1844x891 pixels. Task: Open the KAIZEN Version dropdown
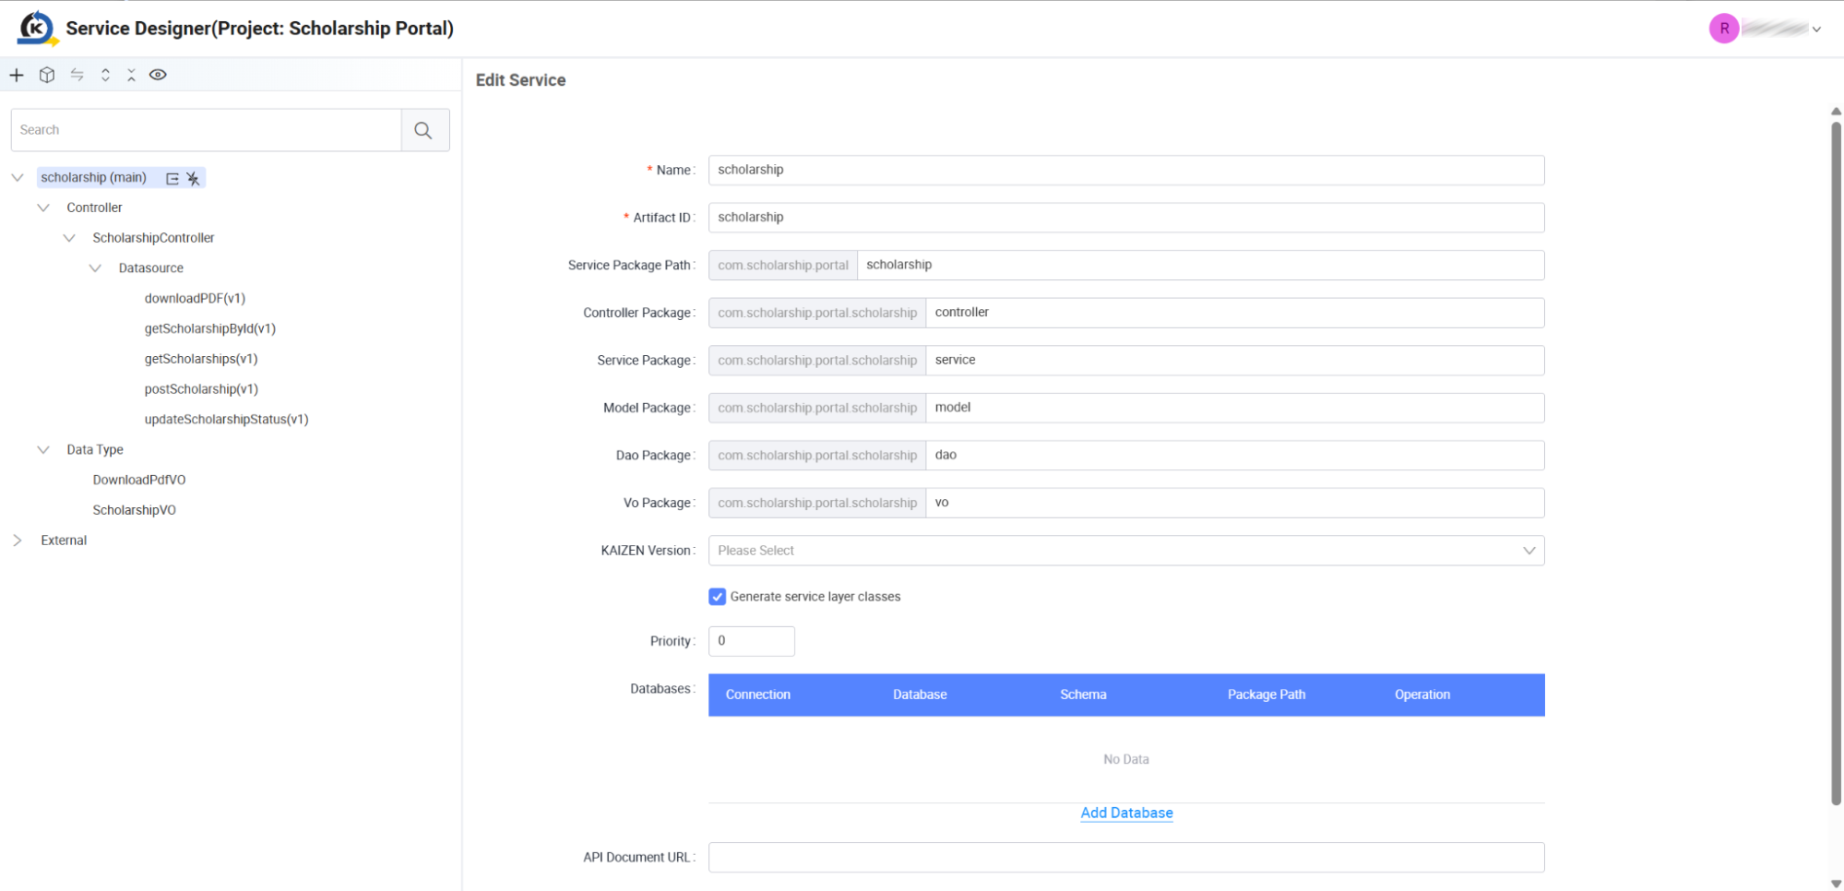(x=1125, y=551)
